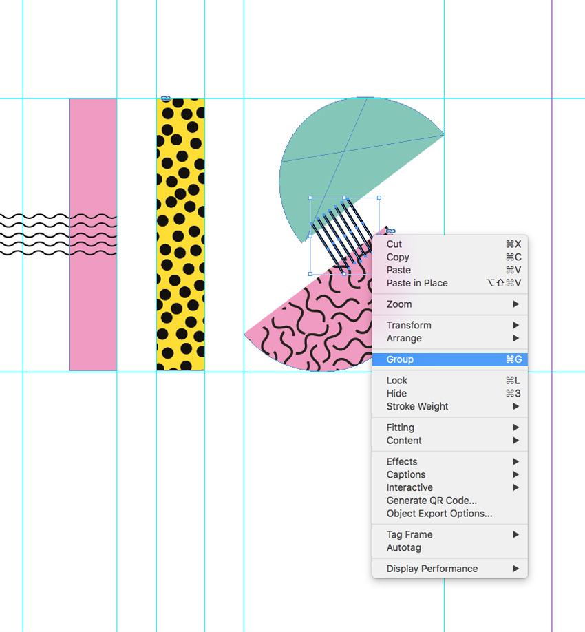Screen dimensions: 585x632
Task: Select Generate QR Code... entry
Action: click(449, 501)
